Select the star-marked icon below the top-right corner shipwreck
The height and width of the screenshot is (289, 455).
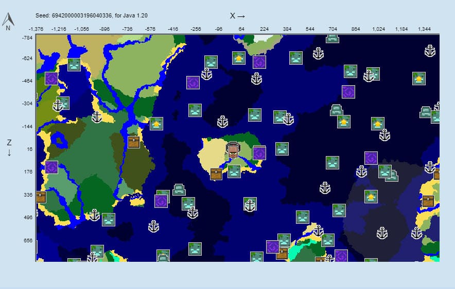pyautogui.click(x=419, y=79)
